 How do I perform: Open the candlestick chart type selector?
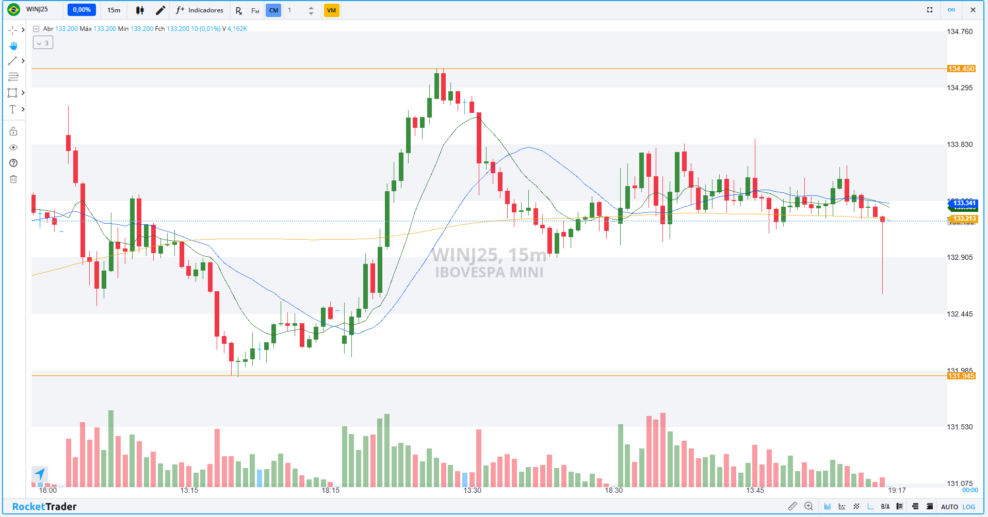pyautogui.click(x=140, y=10)
